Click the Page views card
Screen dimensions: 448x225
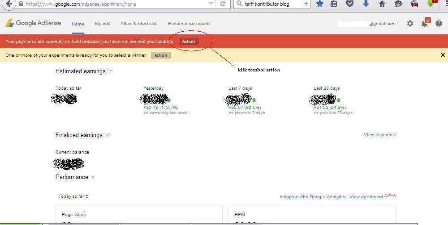[139, 215]
